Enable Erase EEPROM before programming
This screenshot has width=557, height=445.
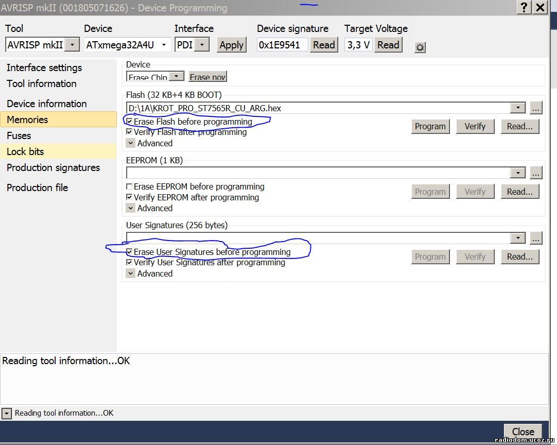pos(129,186)
